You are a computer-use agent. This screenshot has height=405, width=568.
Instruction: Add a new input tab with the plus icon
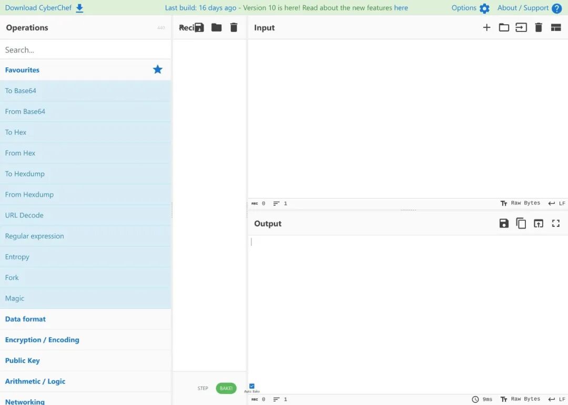pyautogui.click(x=486, y=27)
